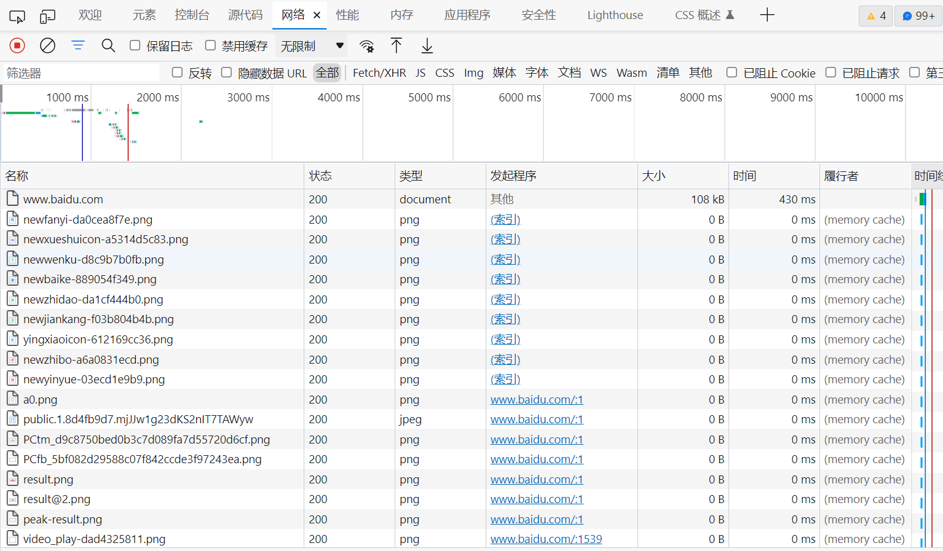Close the 网络 tab
This screenshot has height=551, width=943.
317,15
